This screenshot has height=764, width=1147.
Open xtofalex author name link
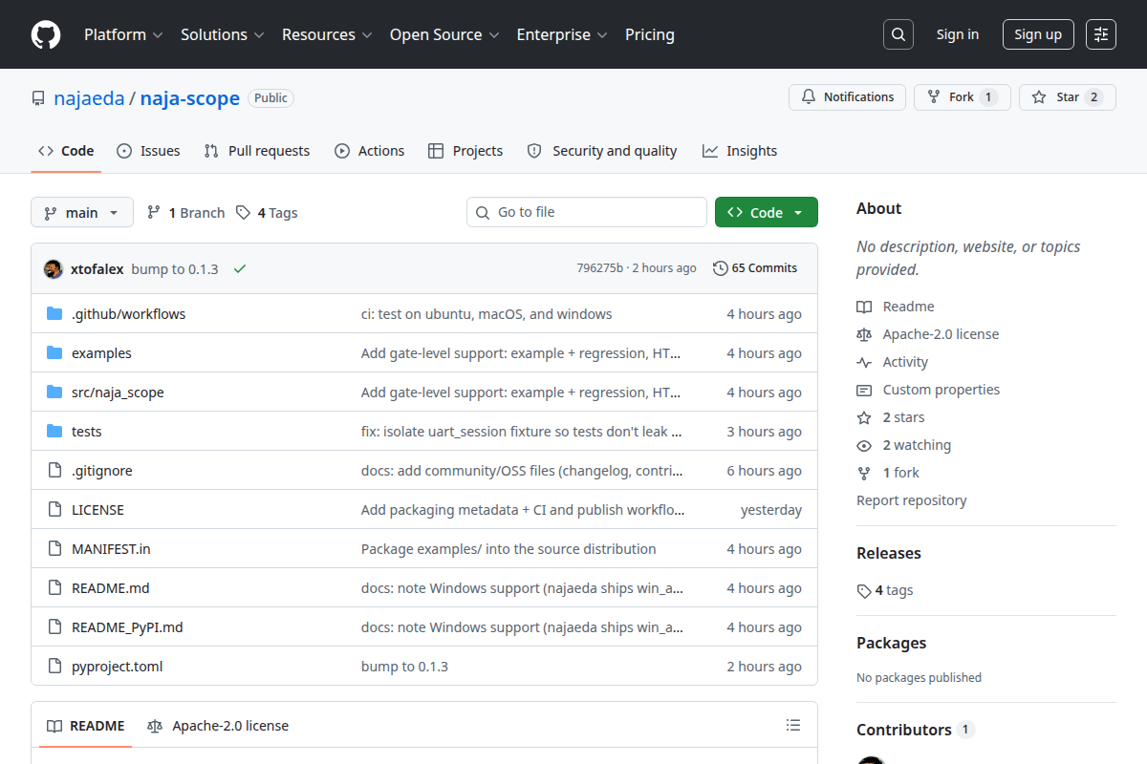click(97, 269)
